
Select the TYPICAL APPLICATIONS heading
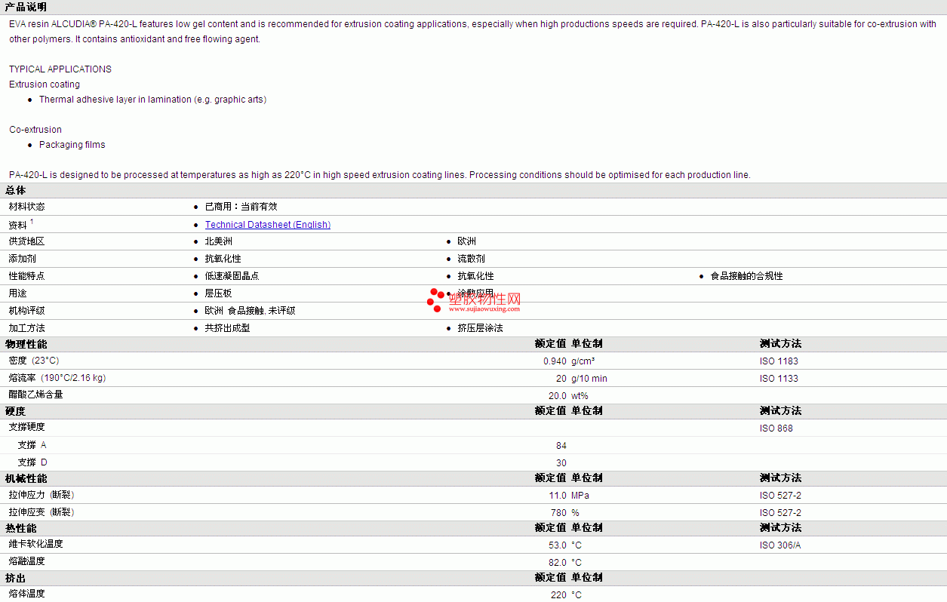[60, 69]
